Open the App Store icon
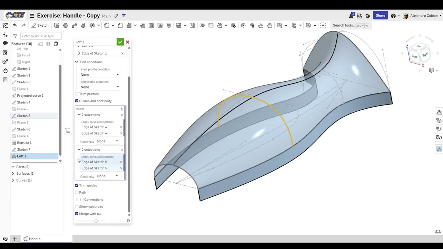This screenshot has height=249, width=443. click(360, 16)
